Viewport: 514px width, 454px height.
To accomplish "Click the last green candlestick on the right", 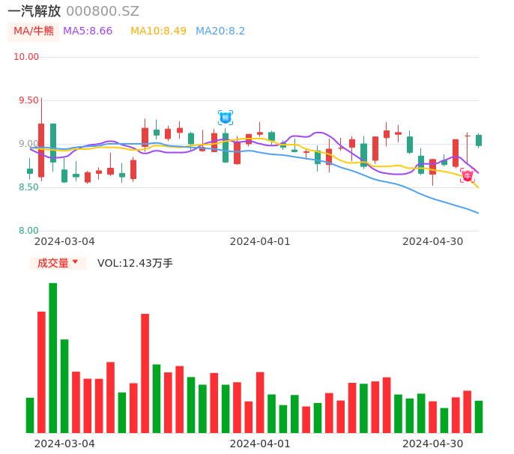I will 479,140.
